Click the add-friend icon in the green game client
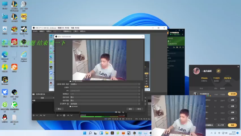The height and width of the screenshot is (136, 241). coord(174,47)
